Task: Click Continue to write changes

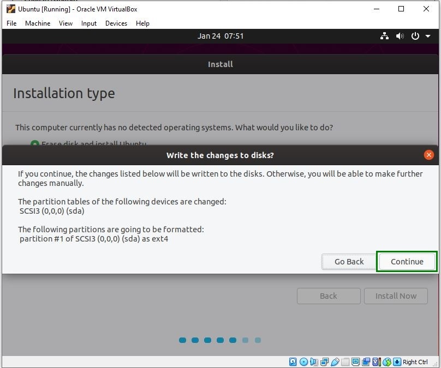Action: coord(407,262)
